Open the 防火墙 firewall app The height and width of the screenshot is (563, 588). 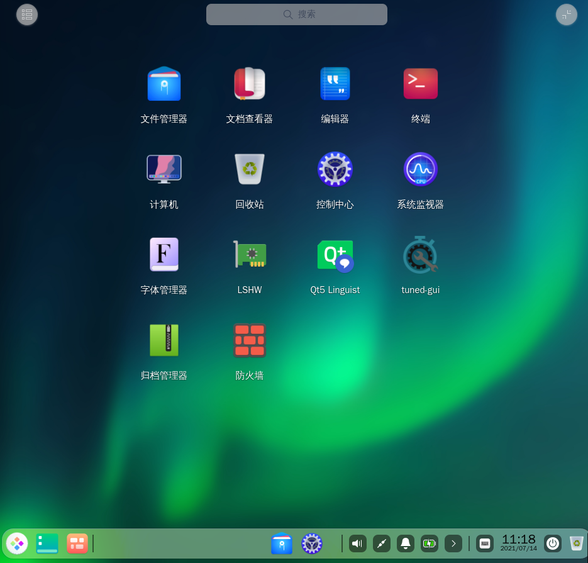(249, 340)
